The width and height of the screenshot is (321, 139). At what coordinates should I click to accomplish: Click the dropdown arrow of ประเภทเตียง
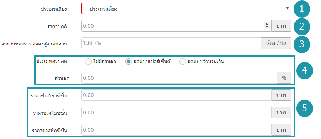click(x=288, y=8)
